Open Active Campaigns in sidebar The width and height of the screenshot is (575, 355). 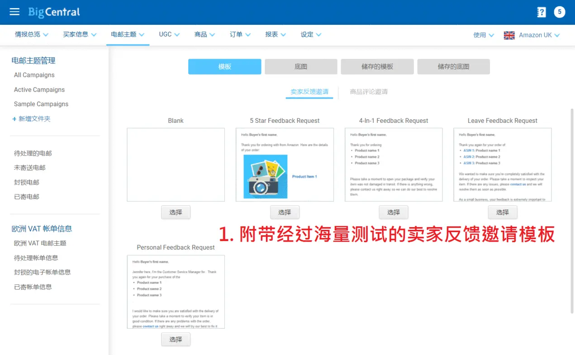(x=39, y=89)
